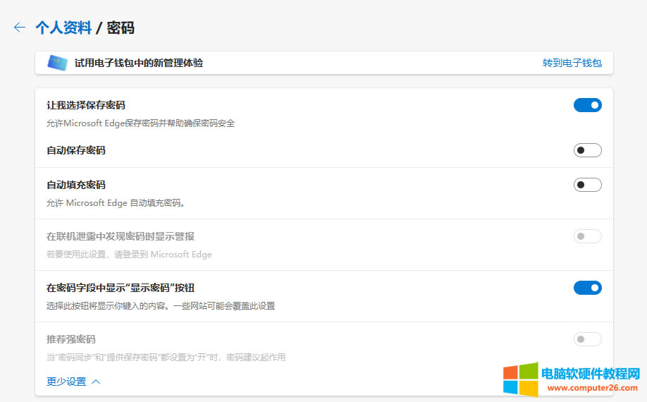Click the 让我选择保存密码 label

(86, 105)
